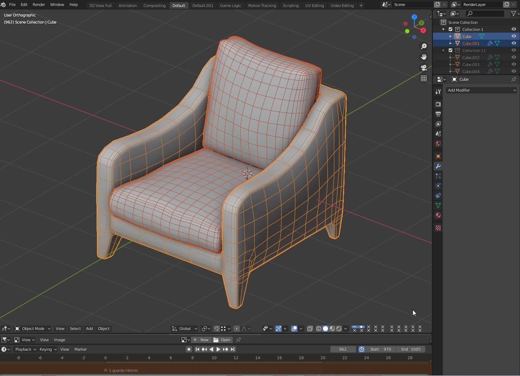Open the Render properties camera icon
Viewport: 520px width, 376px height.
point(438,104)
